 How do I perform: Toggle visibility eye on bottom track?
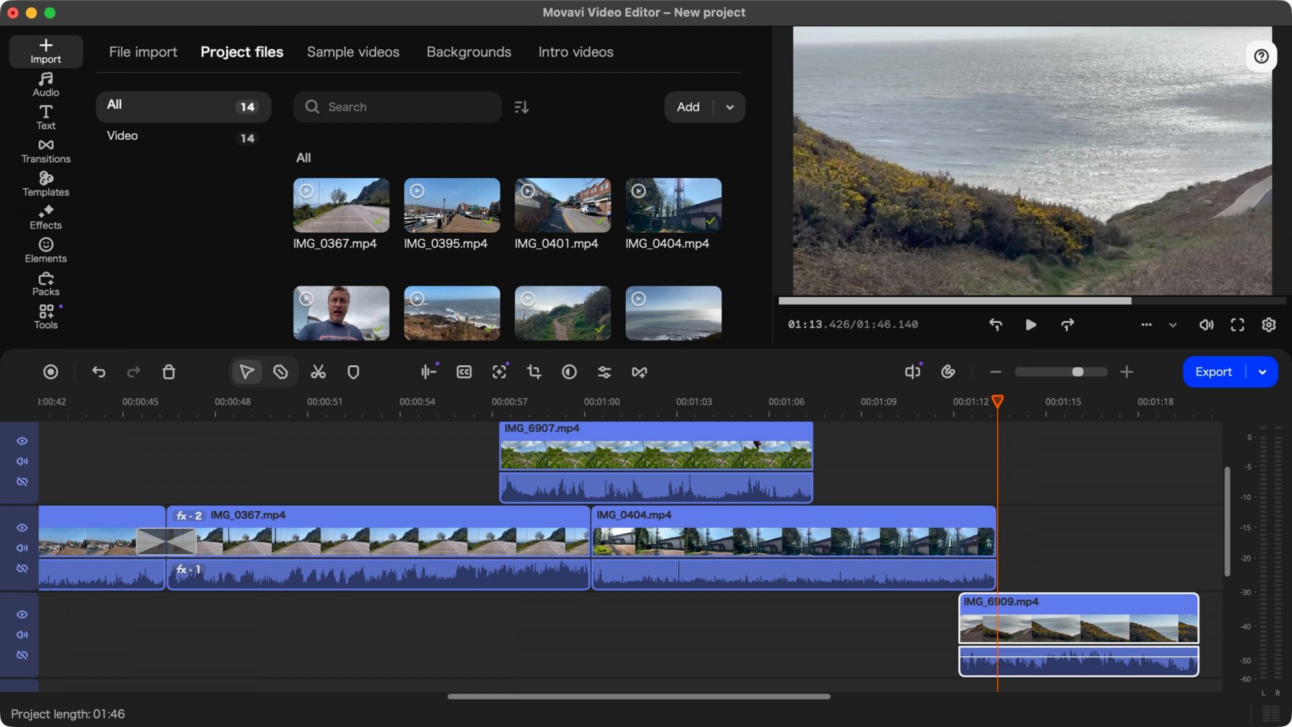click(22, 615)
